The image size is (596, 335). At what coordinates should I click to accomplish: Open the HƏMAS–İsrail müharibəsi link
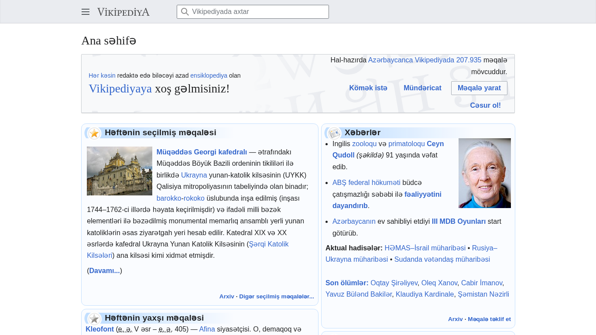coord(425,248)
